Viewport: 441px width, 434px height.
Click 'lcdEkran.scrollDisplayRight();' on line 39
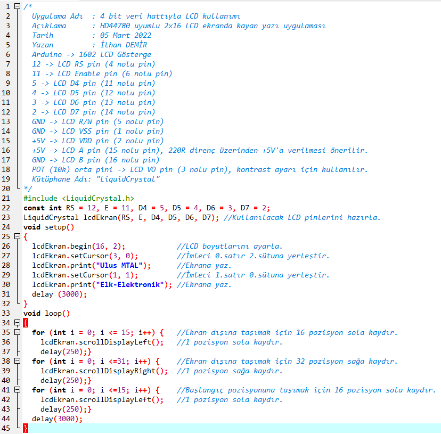tap(104, 371)
